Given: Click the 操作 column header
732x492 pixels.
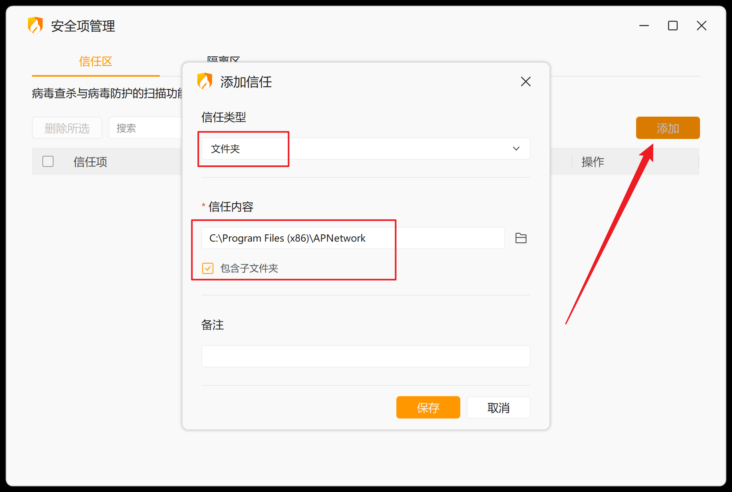Looking at the screenshot, I should click(x=593, y=161).
